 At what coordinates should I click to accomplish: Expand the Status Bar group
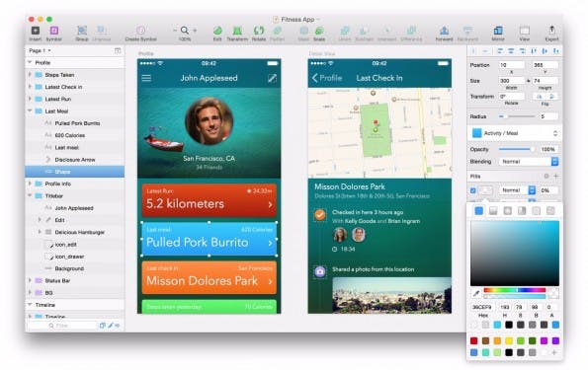pos(30,280)
